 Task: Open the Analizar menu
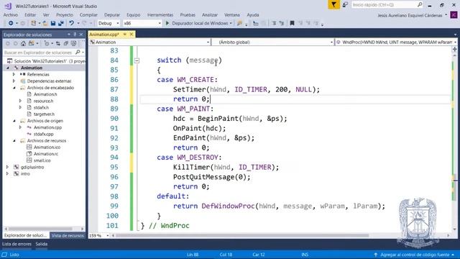pyautogui.click(x=209, y=14)
